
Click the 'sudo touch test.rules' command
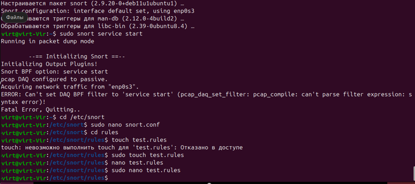(148, 155)
